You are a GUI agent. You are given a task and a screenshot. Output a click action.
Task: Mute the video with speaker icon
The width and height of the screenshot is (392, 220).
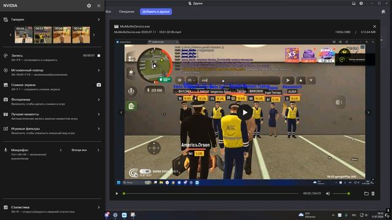(328, 194)
